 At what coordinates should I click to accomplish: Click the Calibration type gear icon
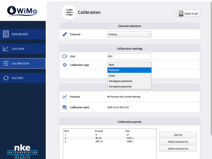pyautogui.click(x=65, y=65)
